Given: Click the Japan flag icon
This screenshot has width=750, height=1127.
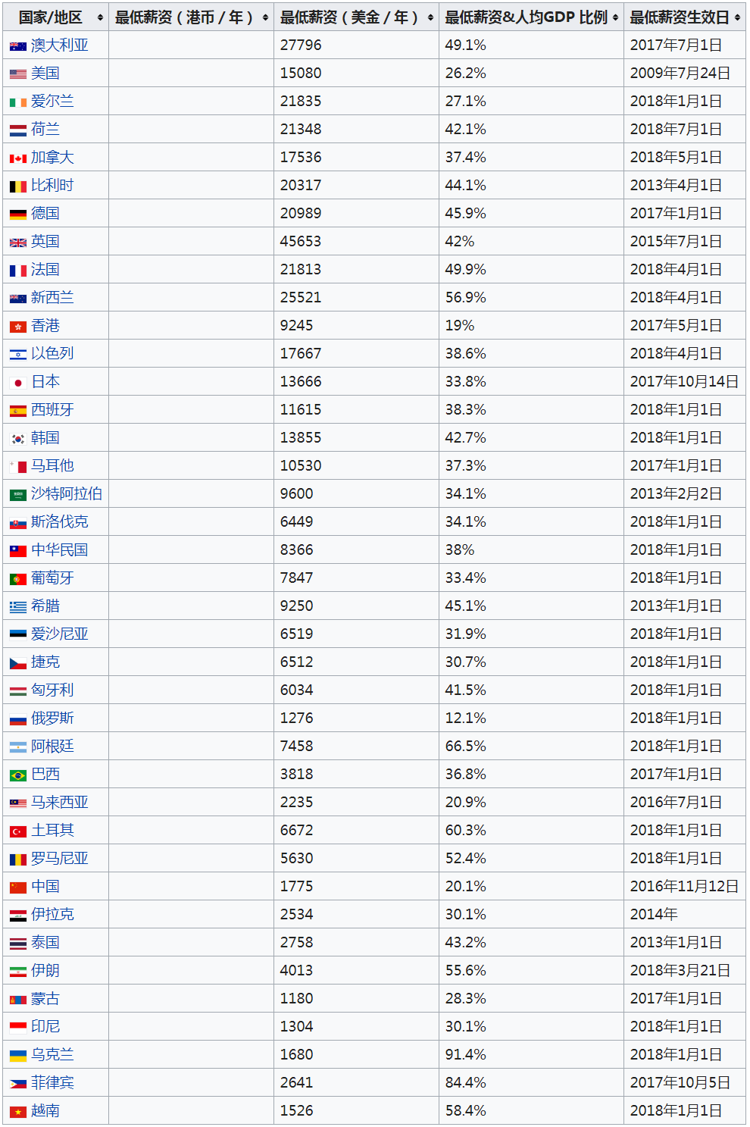Looking at the screenshot, I should coord(18,383).
